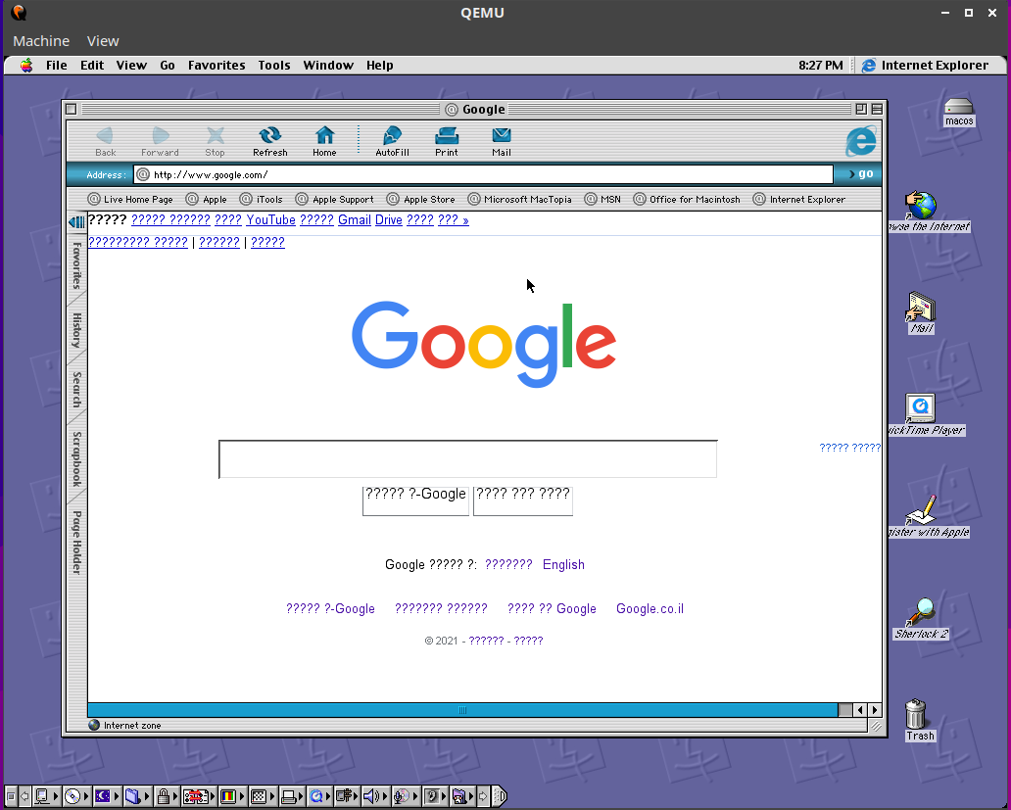Click the control strip close box

click(x=11, y=796)
